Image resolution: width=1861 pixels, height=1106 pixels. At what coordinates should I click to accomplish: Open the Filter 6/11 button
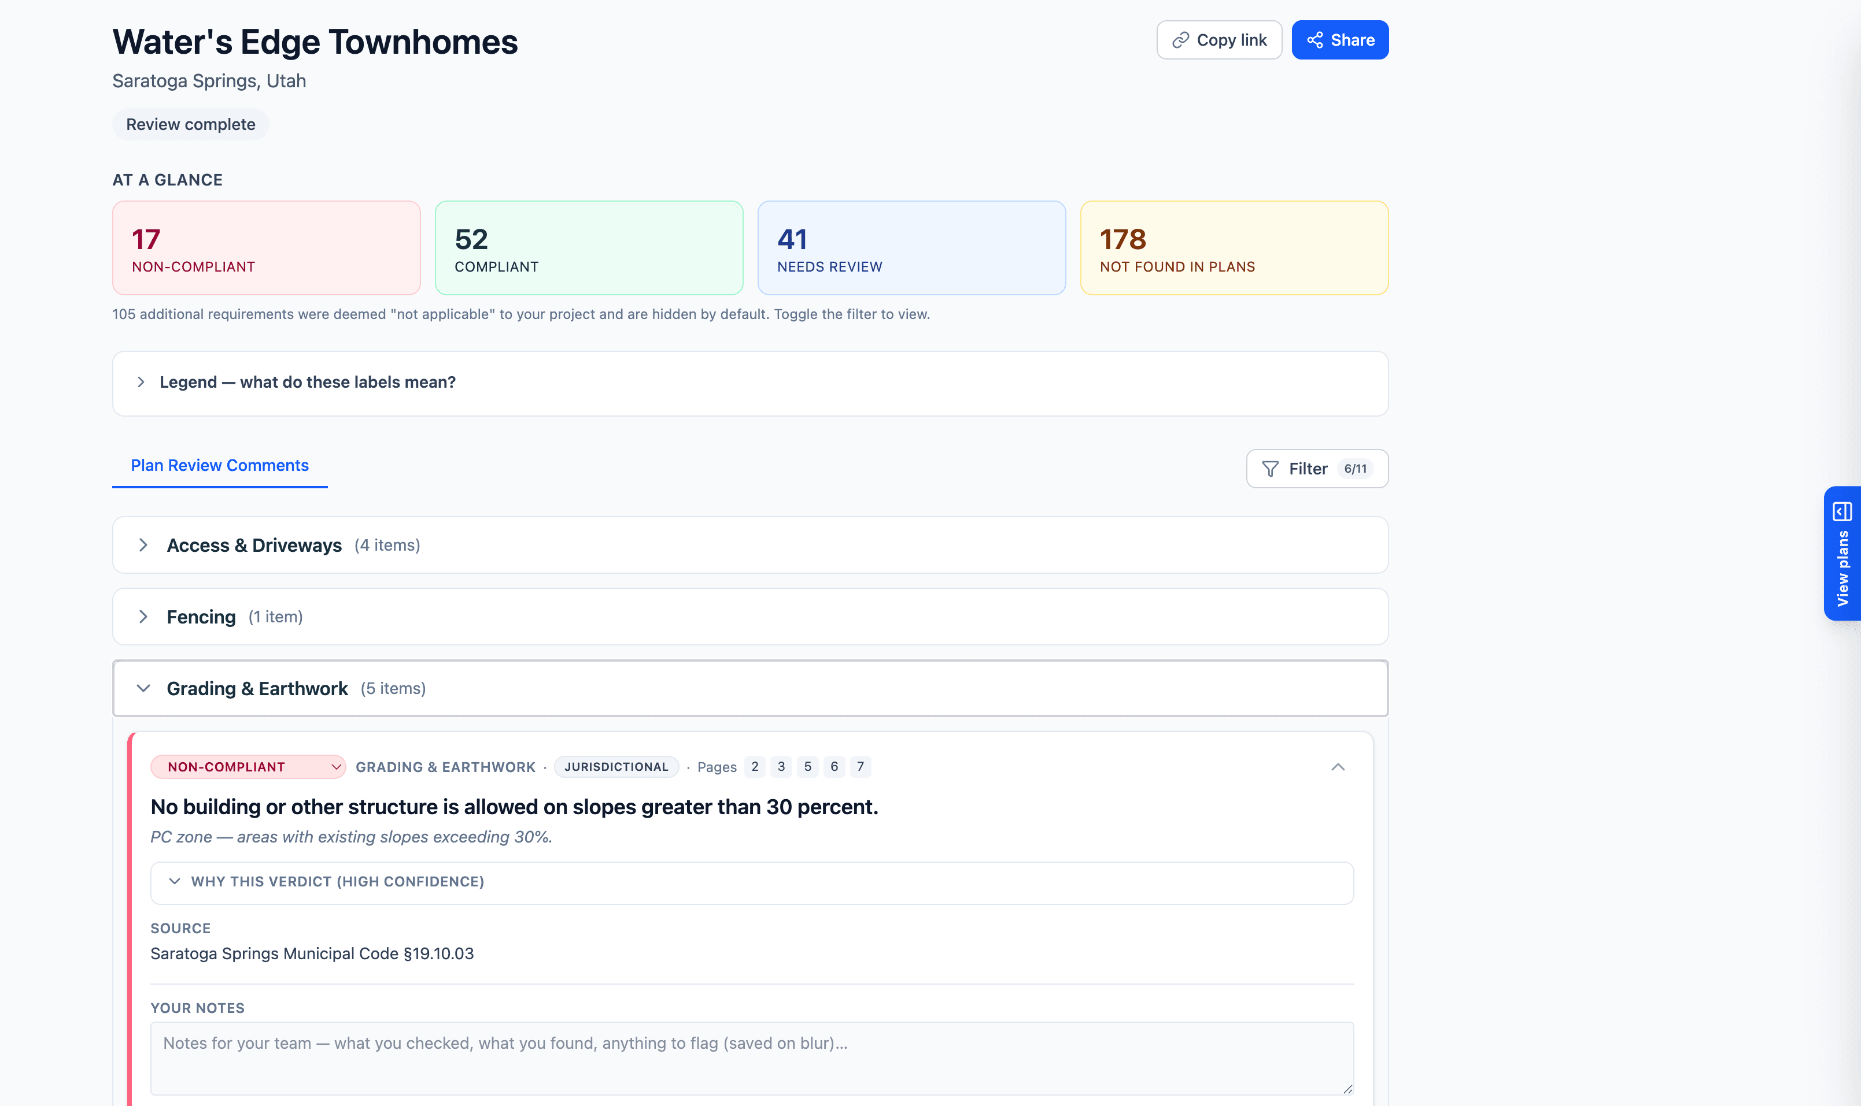[x=1317, y=469]
